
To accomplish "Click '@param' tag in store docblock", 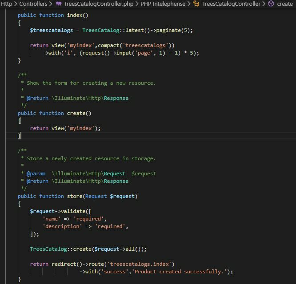I will (x=36, y=174).
